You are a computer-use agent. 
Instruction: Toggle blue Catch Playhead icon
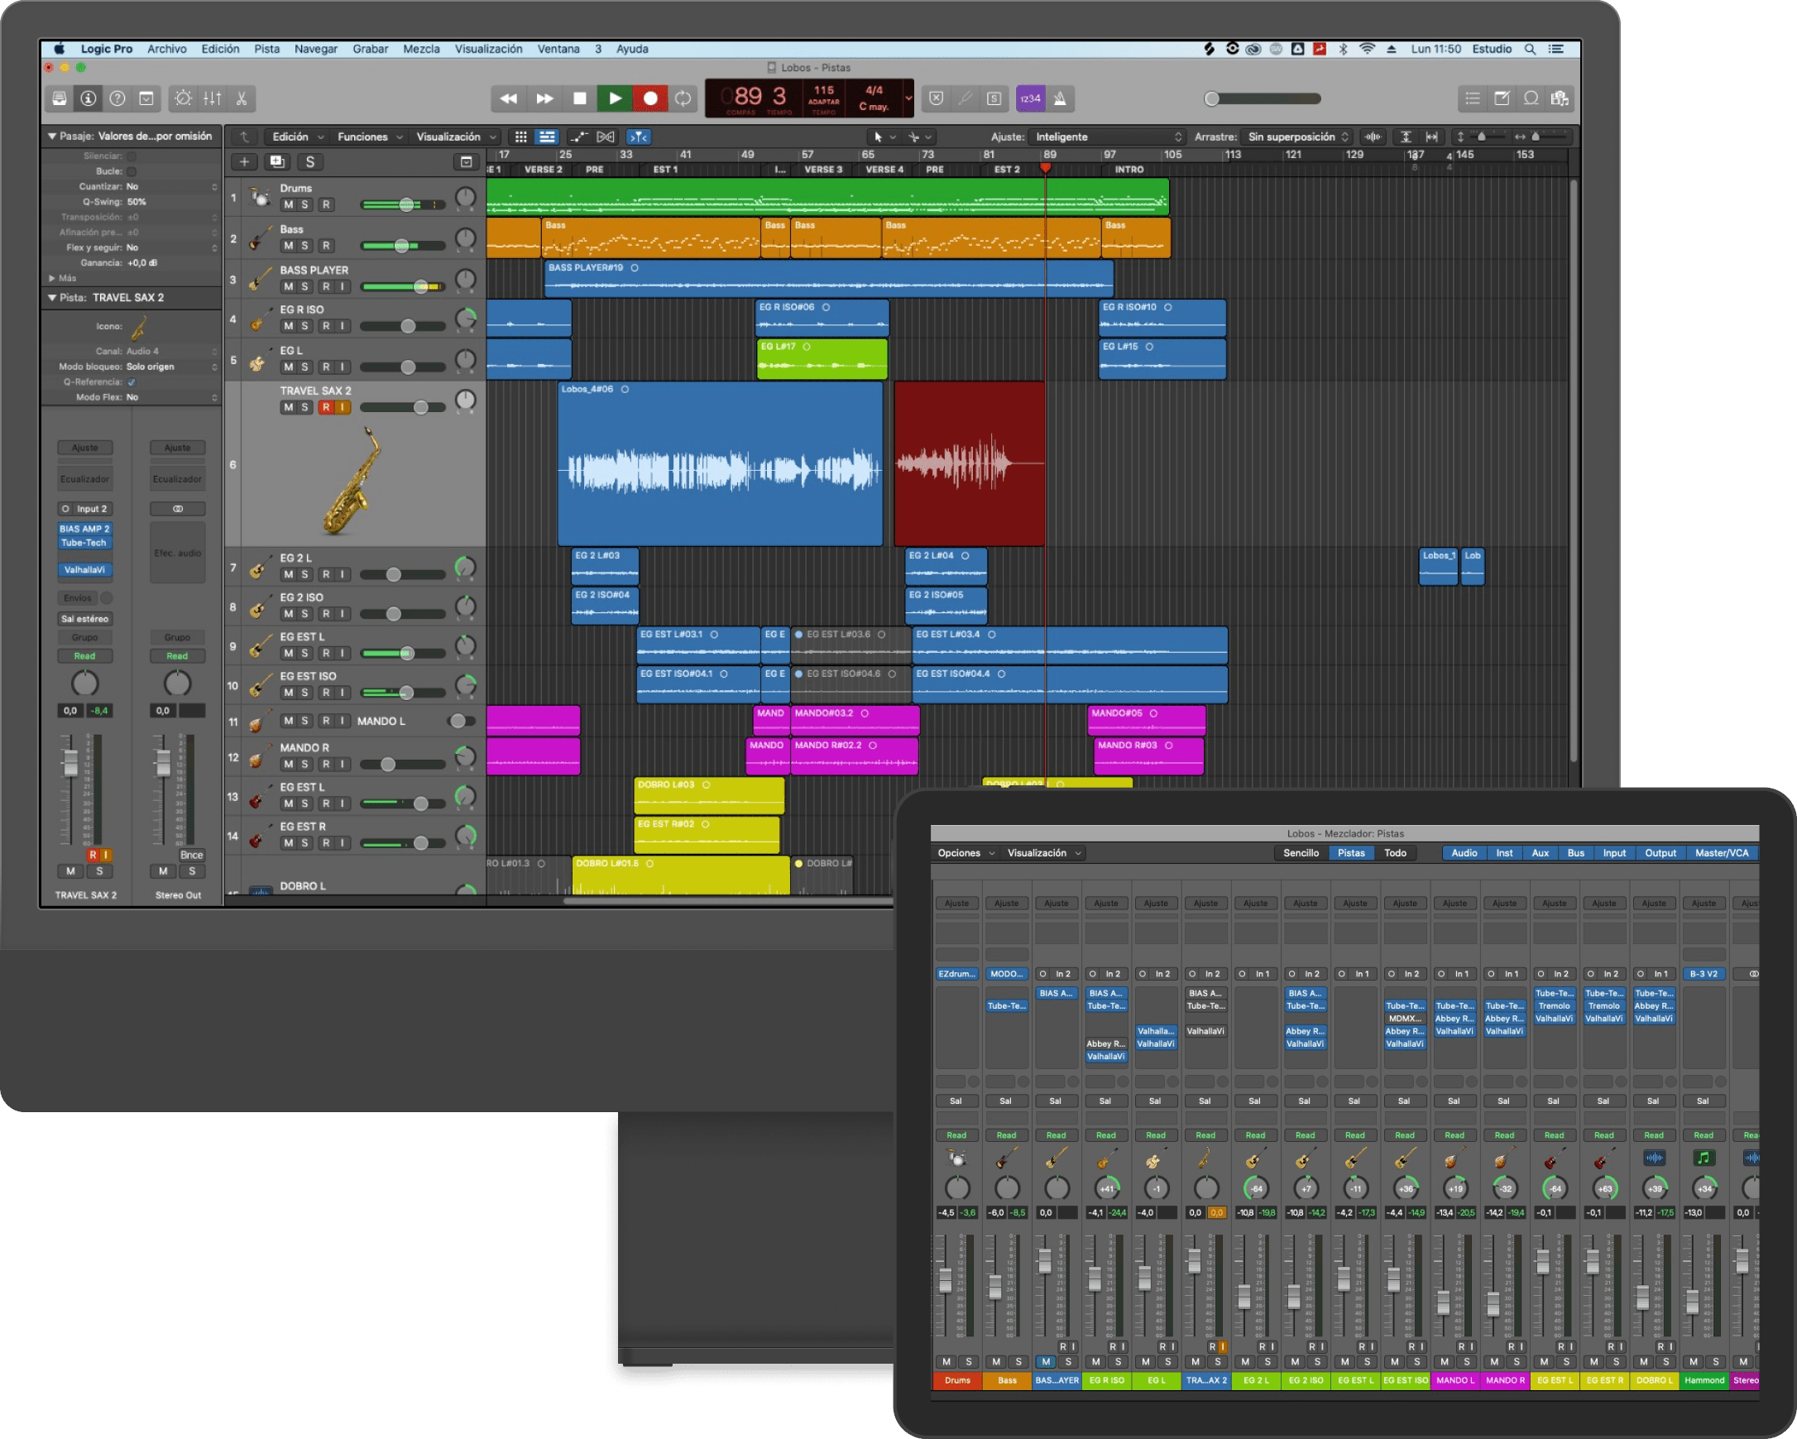tap(639, 137)
